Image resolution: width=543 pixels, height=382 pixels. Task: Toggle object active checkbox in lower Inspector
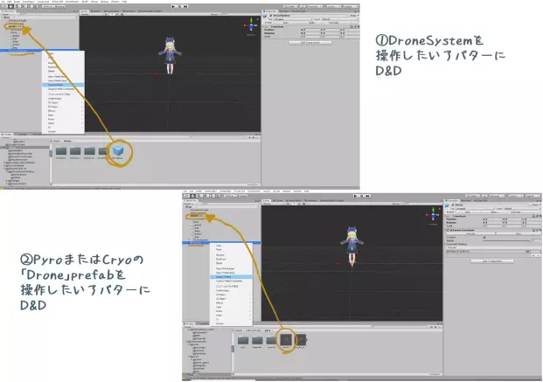click(453, 205)
